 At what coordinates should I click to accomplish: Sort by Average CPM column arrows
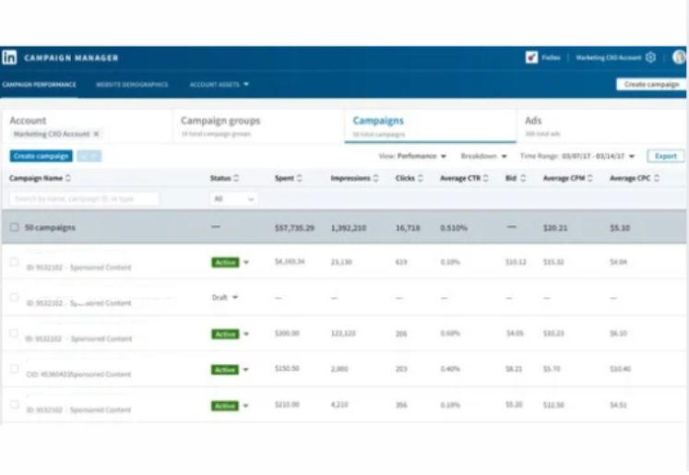pyautogui.click(x=590, y=178)
